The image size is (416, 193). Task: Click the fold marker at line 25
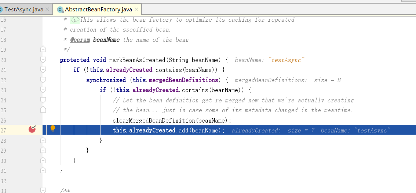coord(43,110)
